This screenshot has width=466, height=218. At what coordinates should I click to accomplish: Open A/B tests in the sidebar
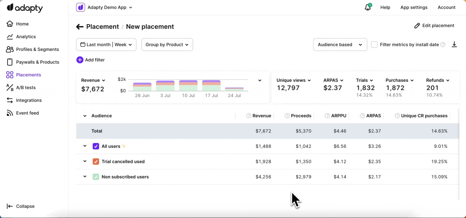26,88
